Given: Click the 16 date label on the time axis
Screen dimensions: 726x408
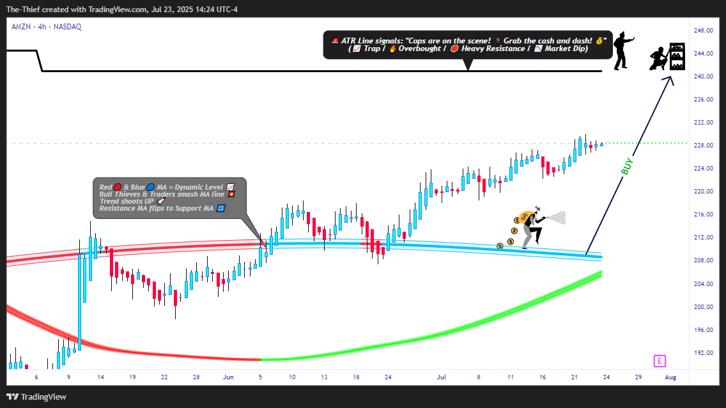Looking at the screenshot, I should (543, 377).
